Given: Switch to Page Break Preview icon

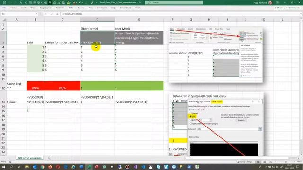Looking at the screenshot, I should point(271,162).
